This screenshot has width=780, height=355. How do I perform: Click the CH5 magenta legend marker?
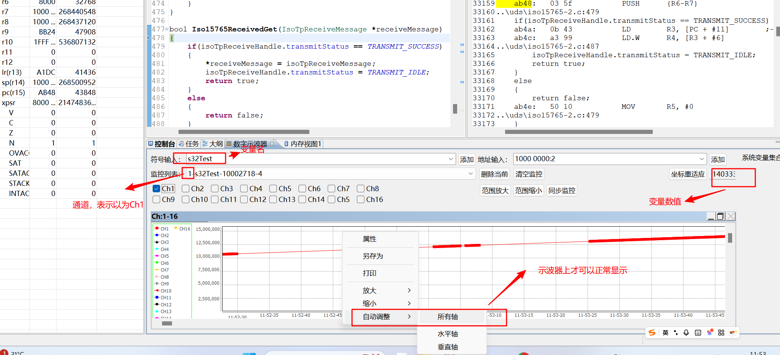point(157,256)
